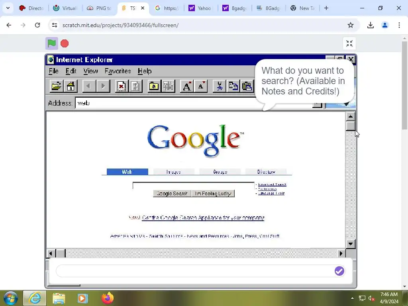This screenshot has width=408, height=306.
Task: Open the Advanced Search link
Action: click(x=272, y=184)
